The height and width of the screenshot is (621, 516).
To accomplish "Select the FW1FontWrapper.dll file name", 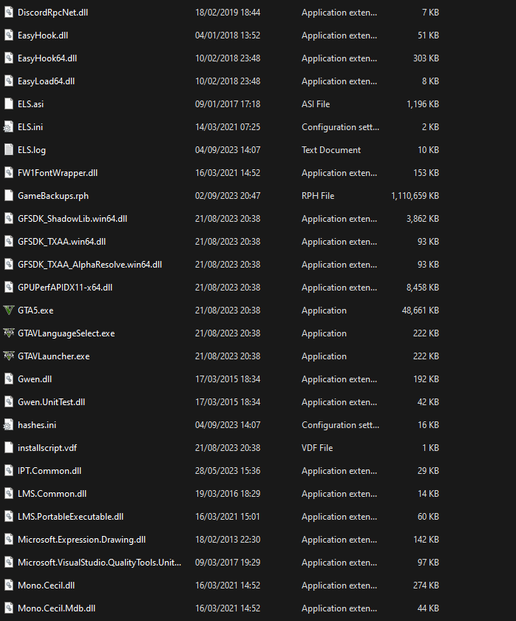I will (x=58, y=173).
